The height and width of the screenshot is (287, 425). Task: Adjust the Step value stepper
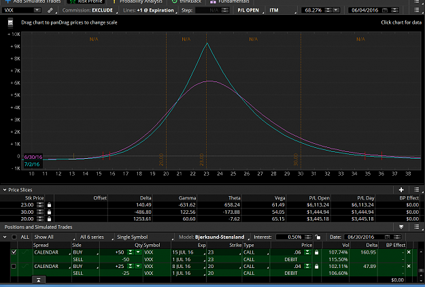(x=225, y=10)
